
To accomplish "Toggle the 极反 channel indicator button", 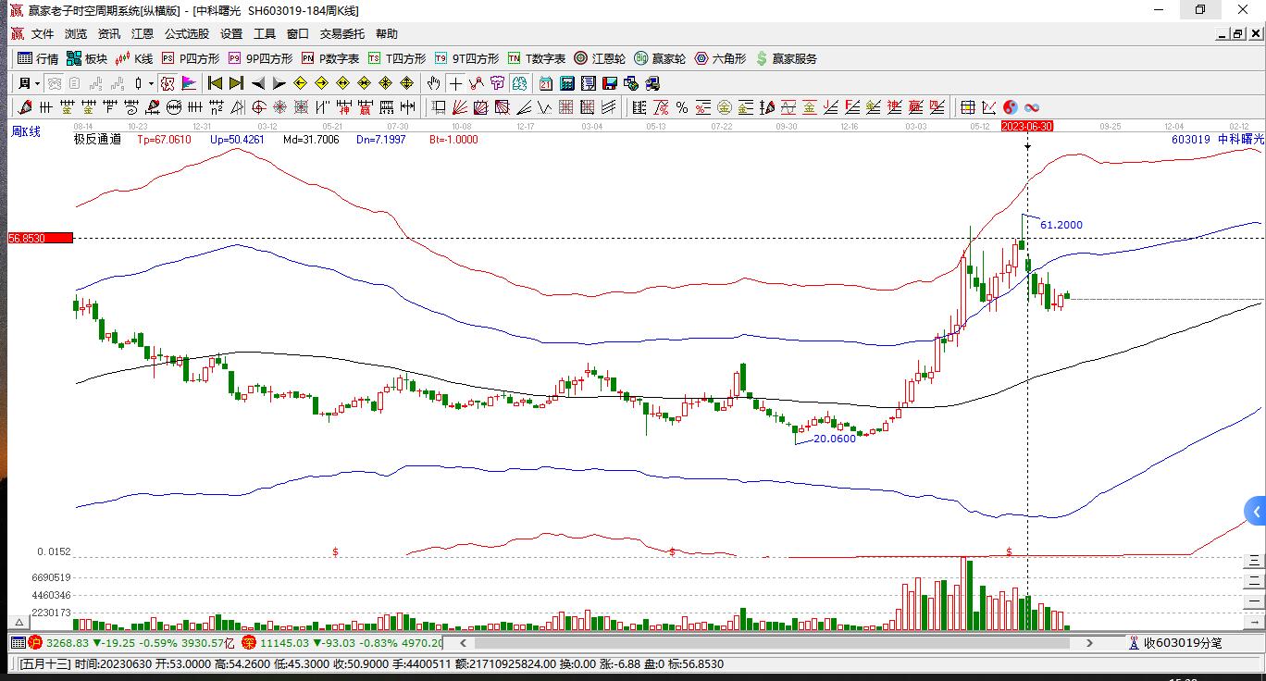I will (x=168, y=83).
